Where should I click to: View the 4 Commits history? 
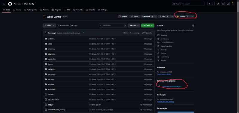tap(147, 33)
